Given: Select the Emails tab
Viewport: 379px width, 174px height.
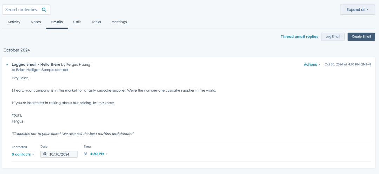Looking at the screenshot, I should click(x=57, y=22).
